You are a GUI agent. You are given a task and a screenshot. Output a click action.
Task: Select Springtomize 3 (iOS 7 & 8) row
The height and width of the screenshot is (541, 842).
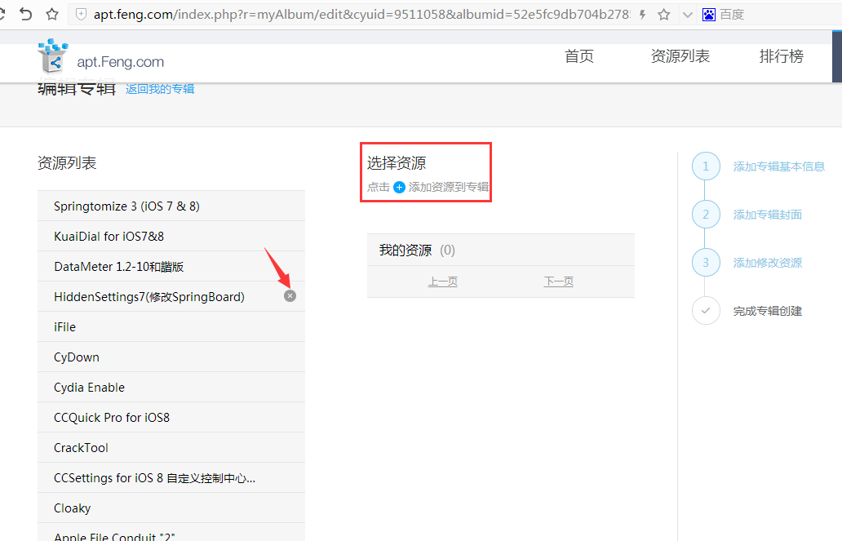point(171,206)
